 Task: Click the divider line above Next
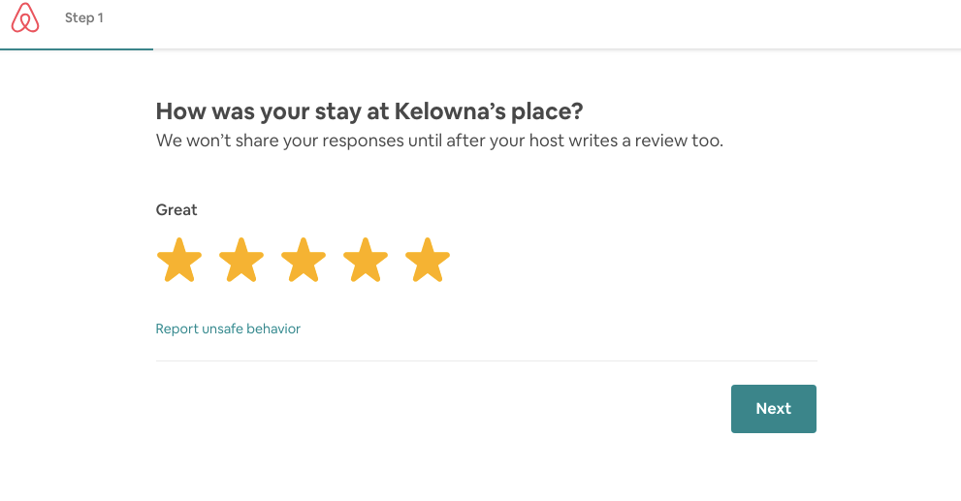[486, 360]
